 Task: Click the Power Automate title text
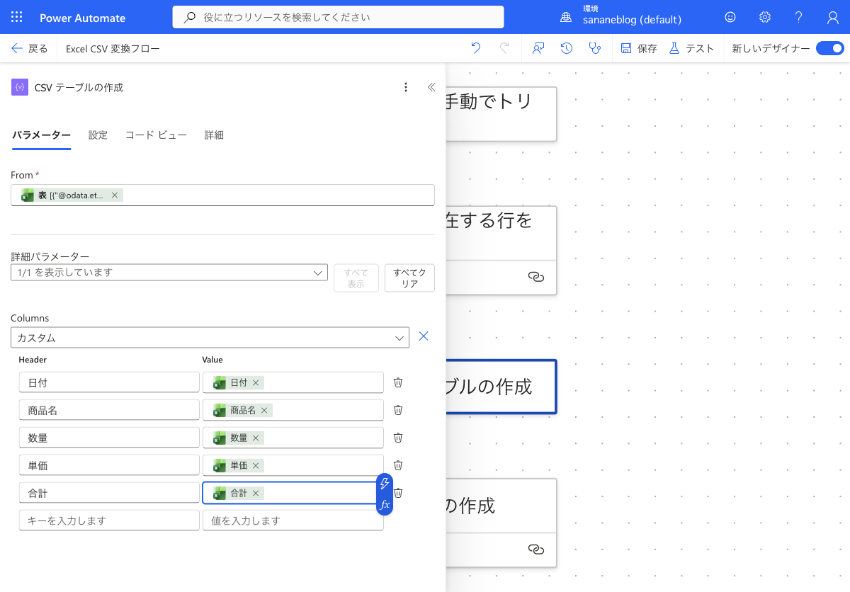click(83, 18)
